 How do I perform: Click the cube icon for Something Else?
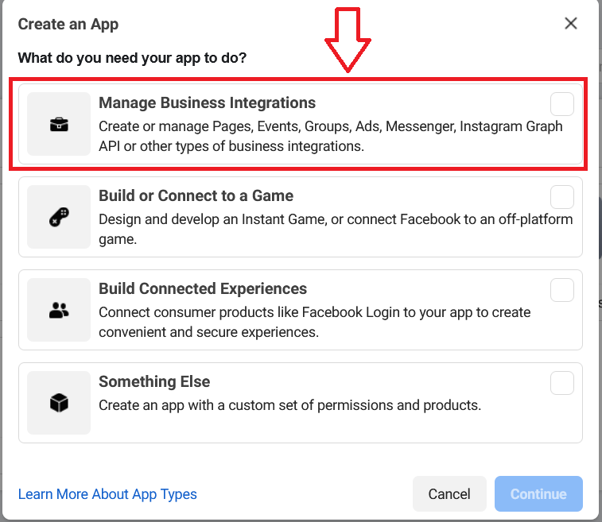[59, 403]
